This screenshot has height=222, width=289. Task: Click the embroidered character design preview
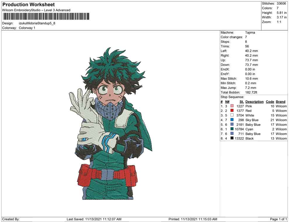coord(111,124)
